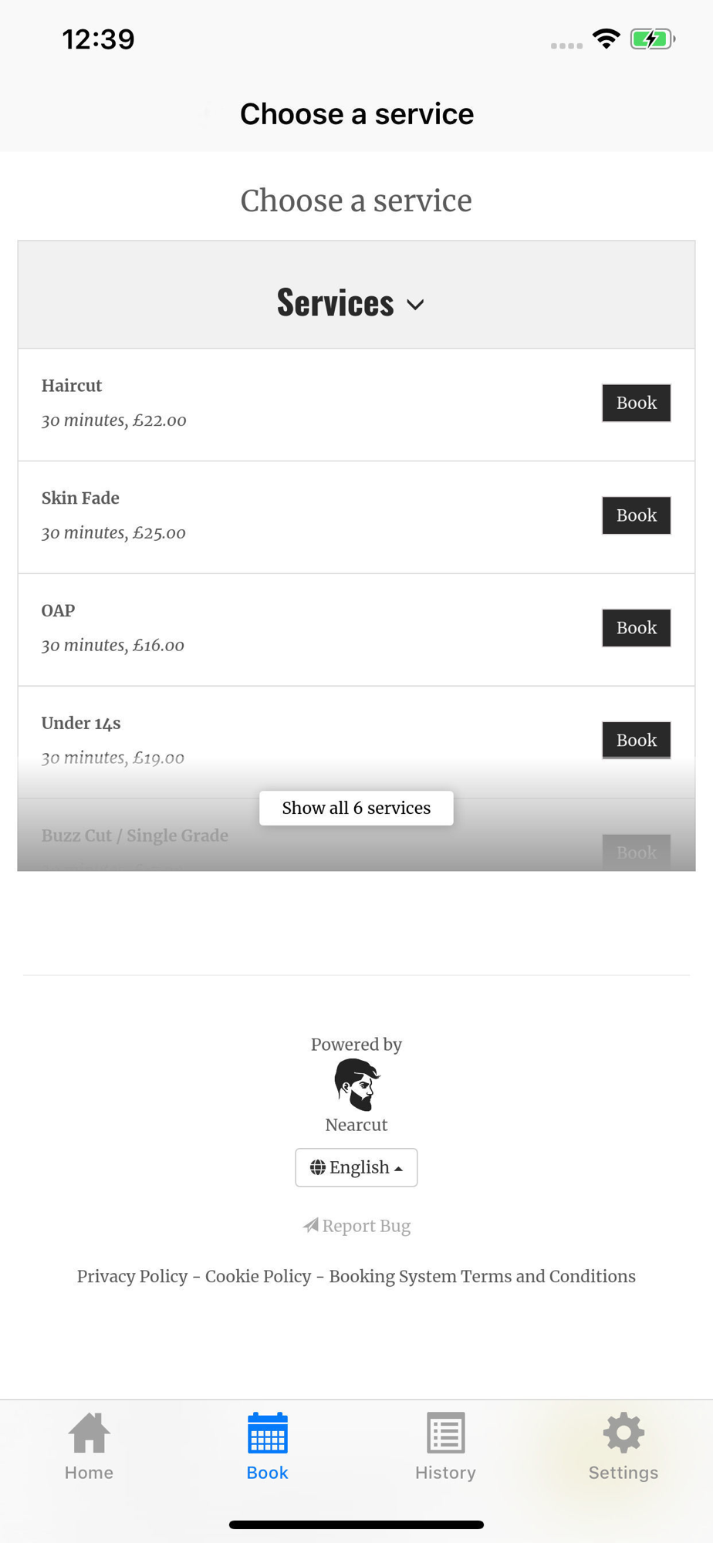Open the Privacy Policy link

pyautogui.click(x=132, y=1276)
